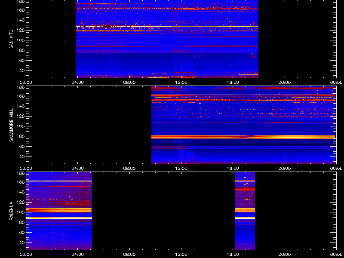Screen dimensions: 344x258
Task: Click the bright yellow 80 MHz band in Sagamore Hill
Action: (243, 137)
